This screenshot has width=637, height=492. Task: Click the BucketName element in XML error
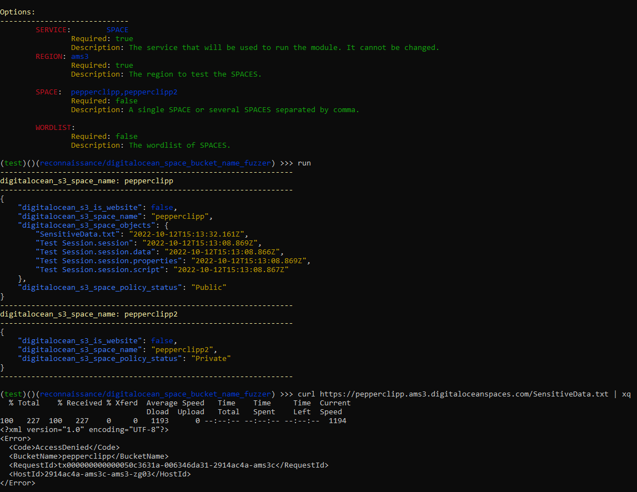88,456
